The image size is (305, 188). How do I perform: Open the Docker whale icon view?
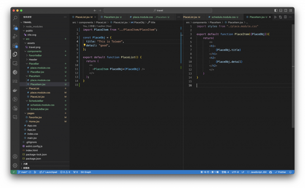[15, 90]
